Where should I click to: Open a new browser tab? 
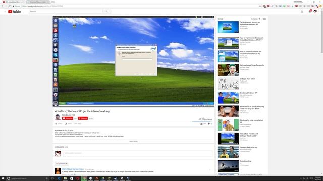click(53, 2)
